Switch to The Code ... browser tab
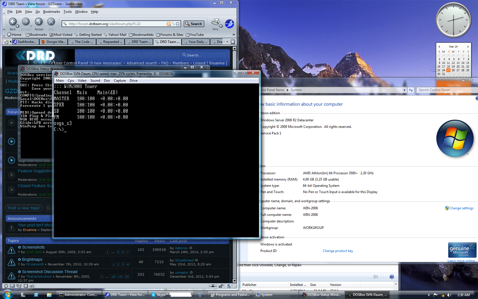The height and width of the screenshot is (299, 478). coord(82,42)
